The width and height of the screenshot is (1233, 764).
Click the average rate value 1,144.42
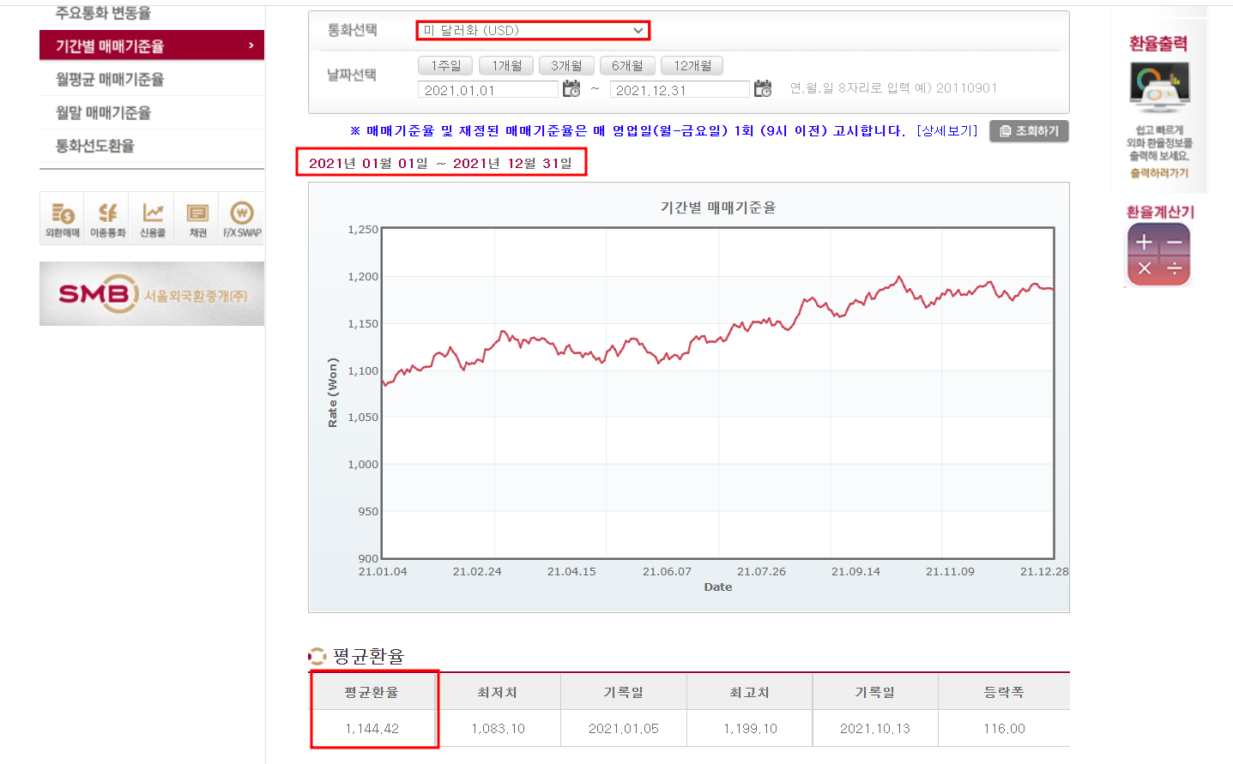coord(372,729)
